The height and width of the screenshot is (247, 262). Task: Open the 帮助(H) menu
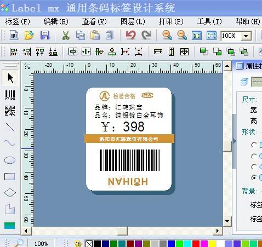[248, 22]
